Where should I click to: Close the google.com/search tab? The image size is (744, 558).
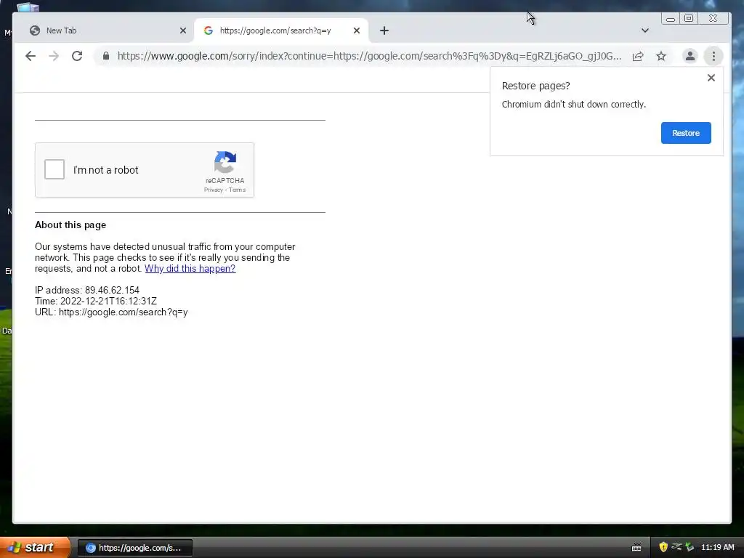[356, 31]
